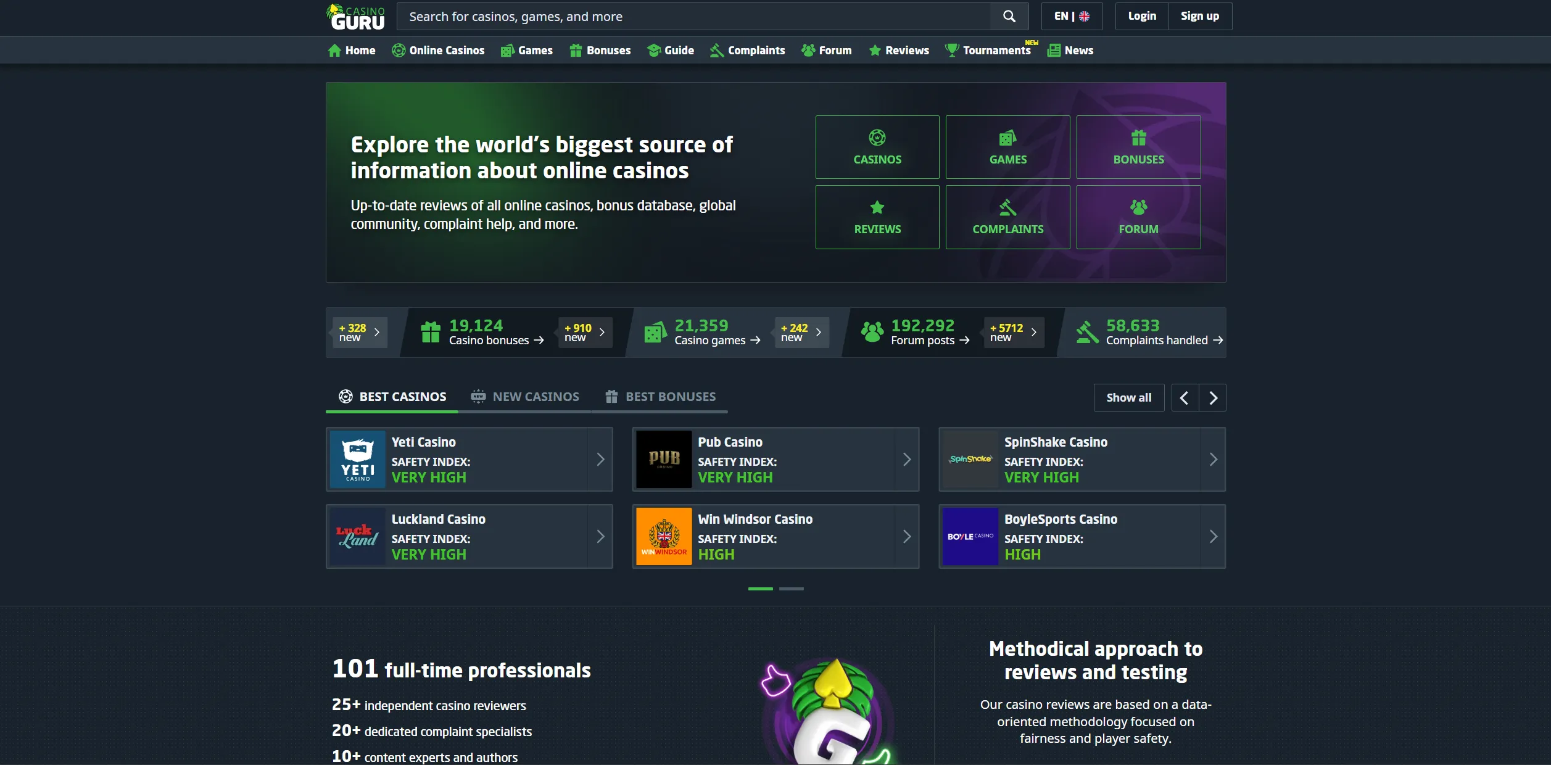Open the Online Casinos menu
Image resolution: width=1551 pixels, height=765 pixels.
438,51
